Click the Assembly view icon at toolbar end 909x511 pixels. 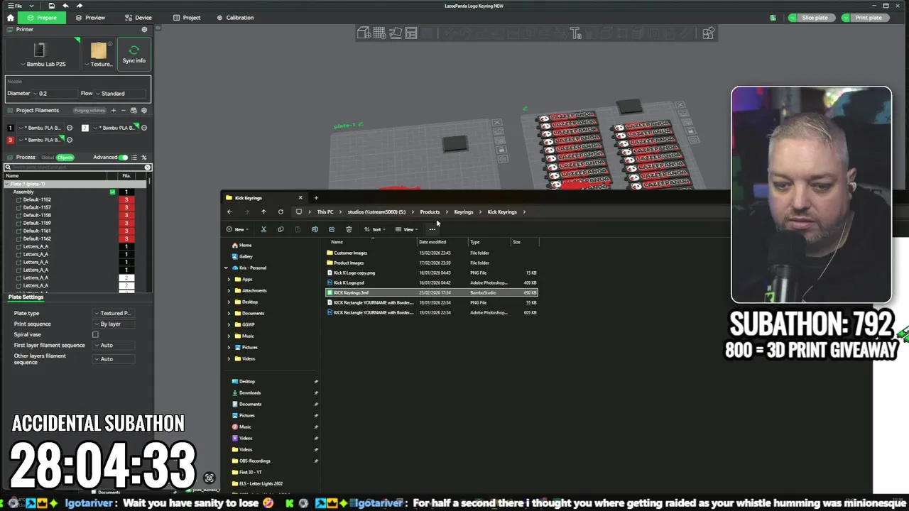(708, 33)
